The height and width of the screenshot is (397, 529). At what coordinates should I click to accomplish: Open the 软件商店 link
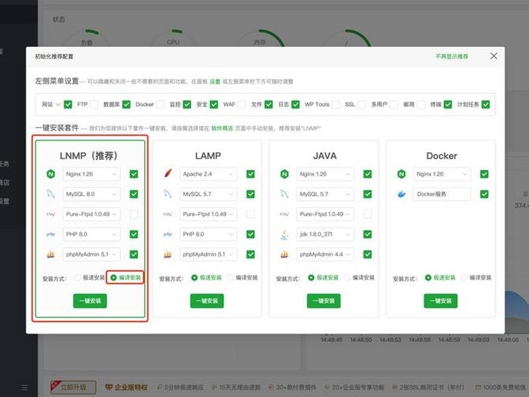pyautogui.click(x=222, y=128)
